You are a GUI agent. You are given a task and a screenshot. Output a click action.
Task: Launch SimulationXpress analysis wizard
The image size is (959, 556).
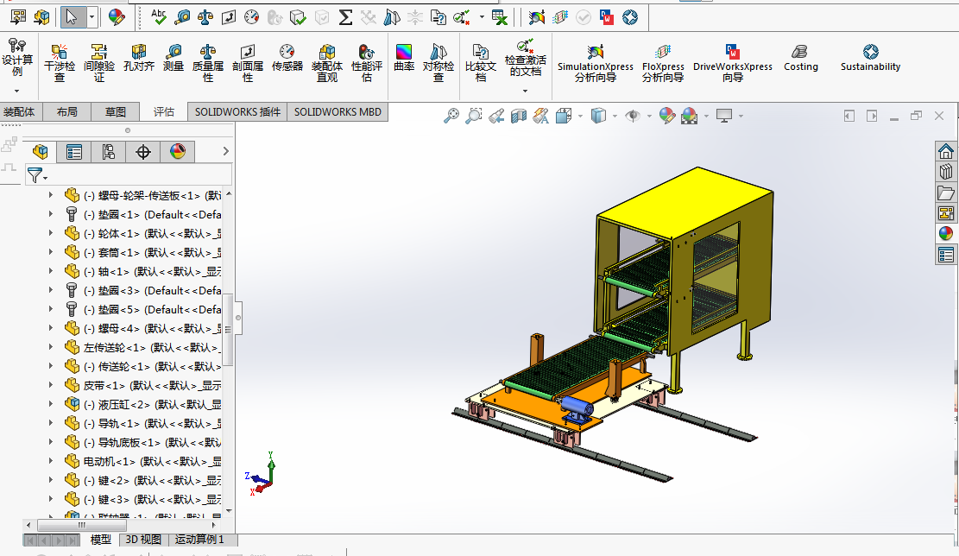pyautogui.click(x=595, y=63)
